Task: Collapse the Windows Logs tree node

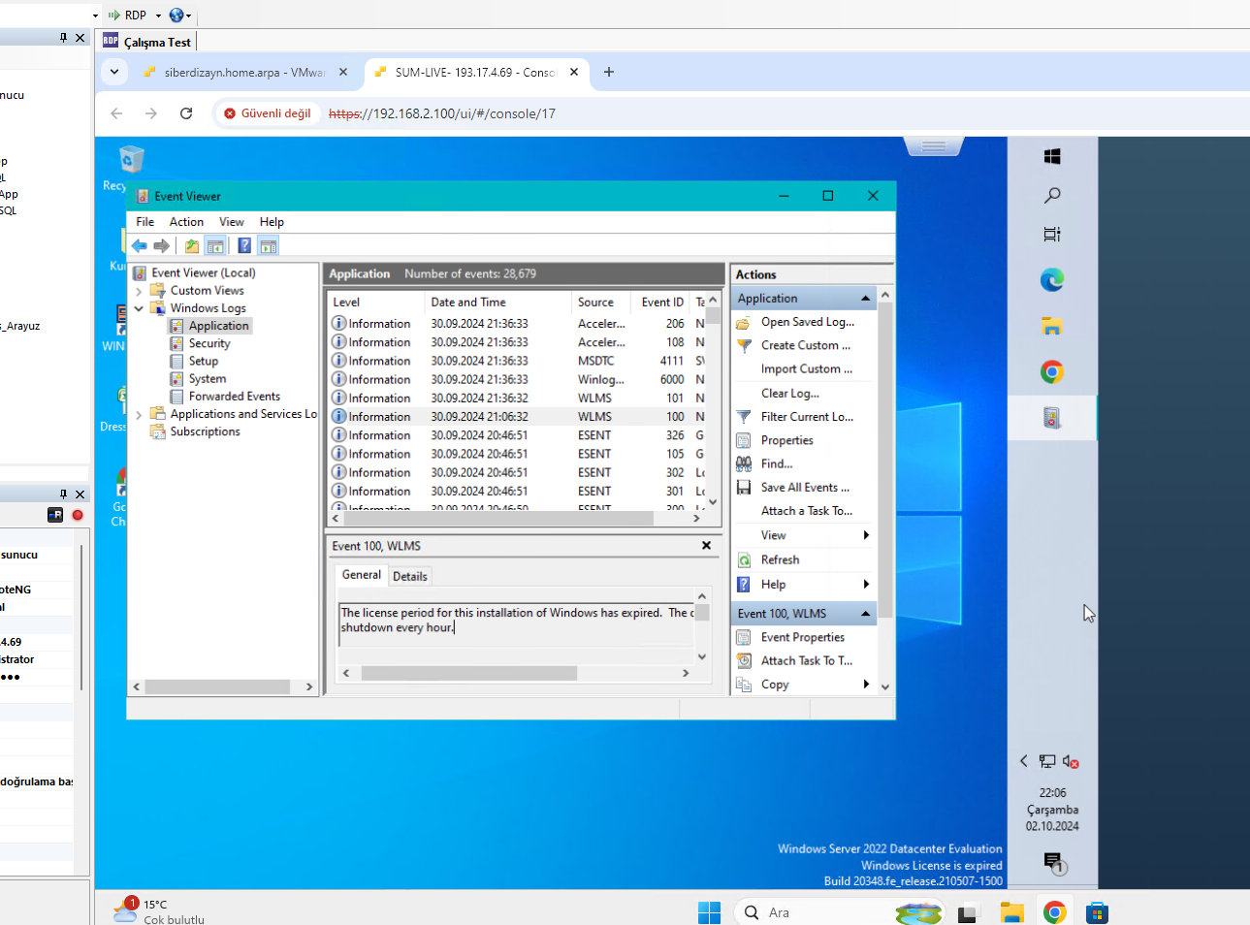Action: pos(139,308)
